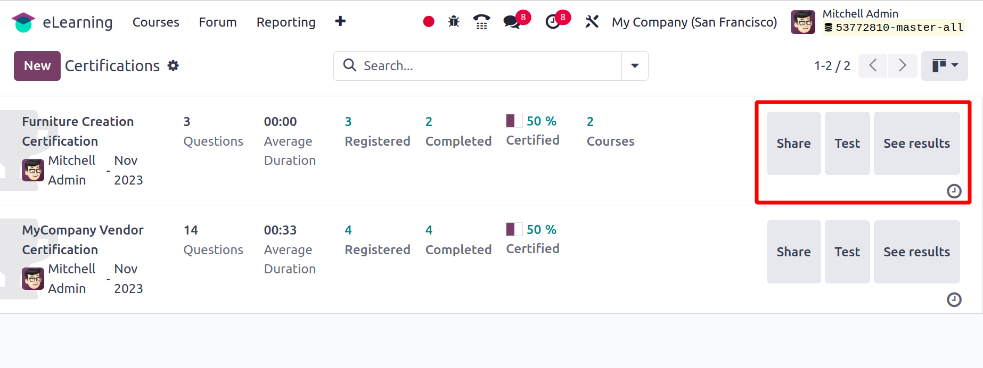
Task: Click the New certification button
Action: click(37, 66)
